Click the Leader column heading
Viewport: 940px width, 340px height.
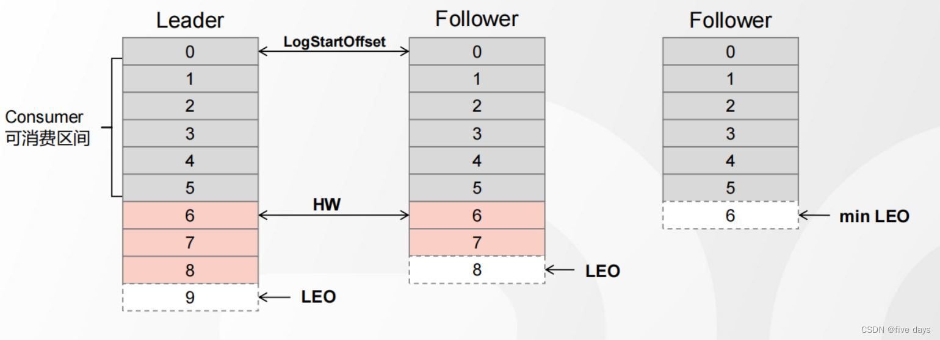[190, 20]
